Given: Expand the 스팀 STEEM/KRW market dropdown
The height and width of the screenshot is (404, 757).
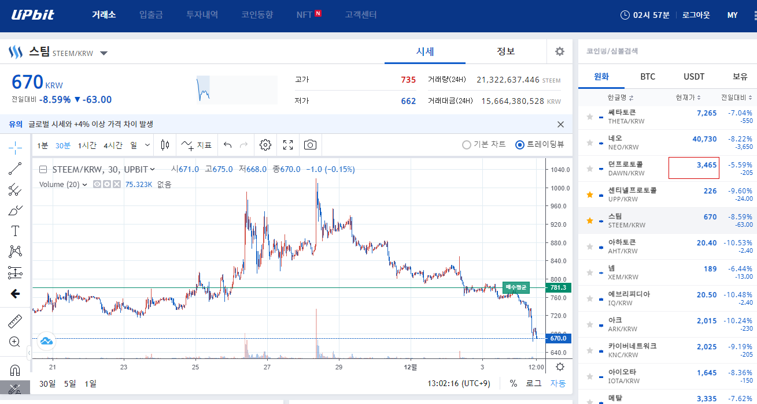Looking at the screenshot, I should pyautogui.click(x=104, y=54).
